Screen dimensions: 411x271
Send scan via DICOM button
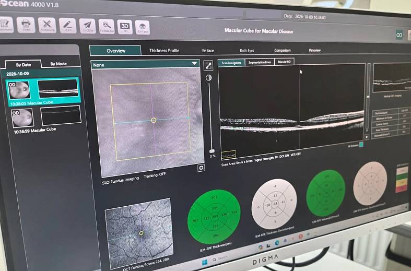[x=88, y=26]
